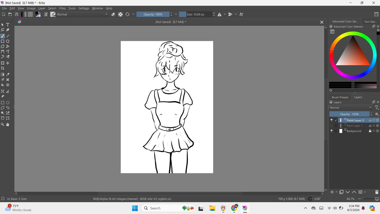Select the Rectangle shape tool

pos(3,41)
